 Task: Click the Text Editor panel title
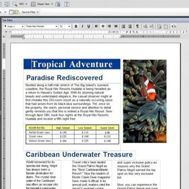[x=8, y=20]
